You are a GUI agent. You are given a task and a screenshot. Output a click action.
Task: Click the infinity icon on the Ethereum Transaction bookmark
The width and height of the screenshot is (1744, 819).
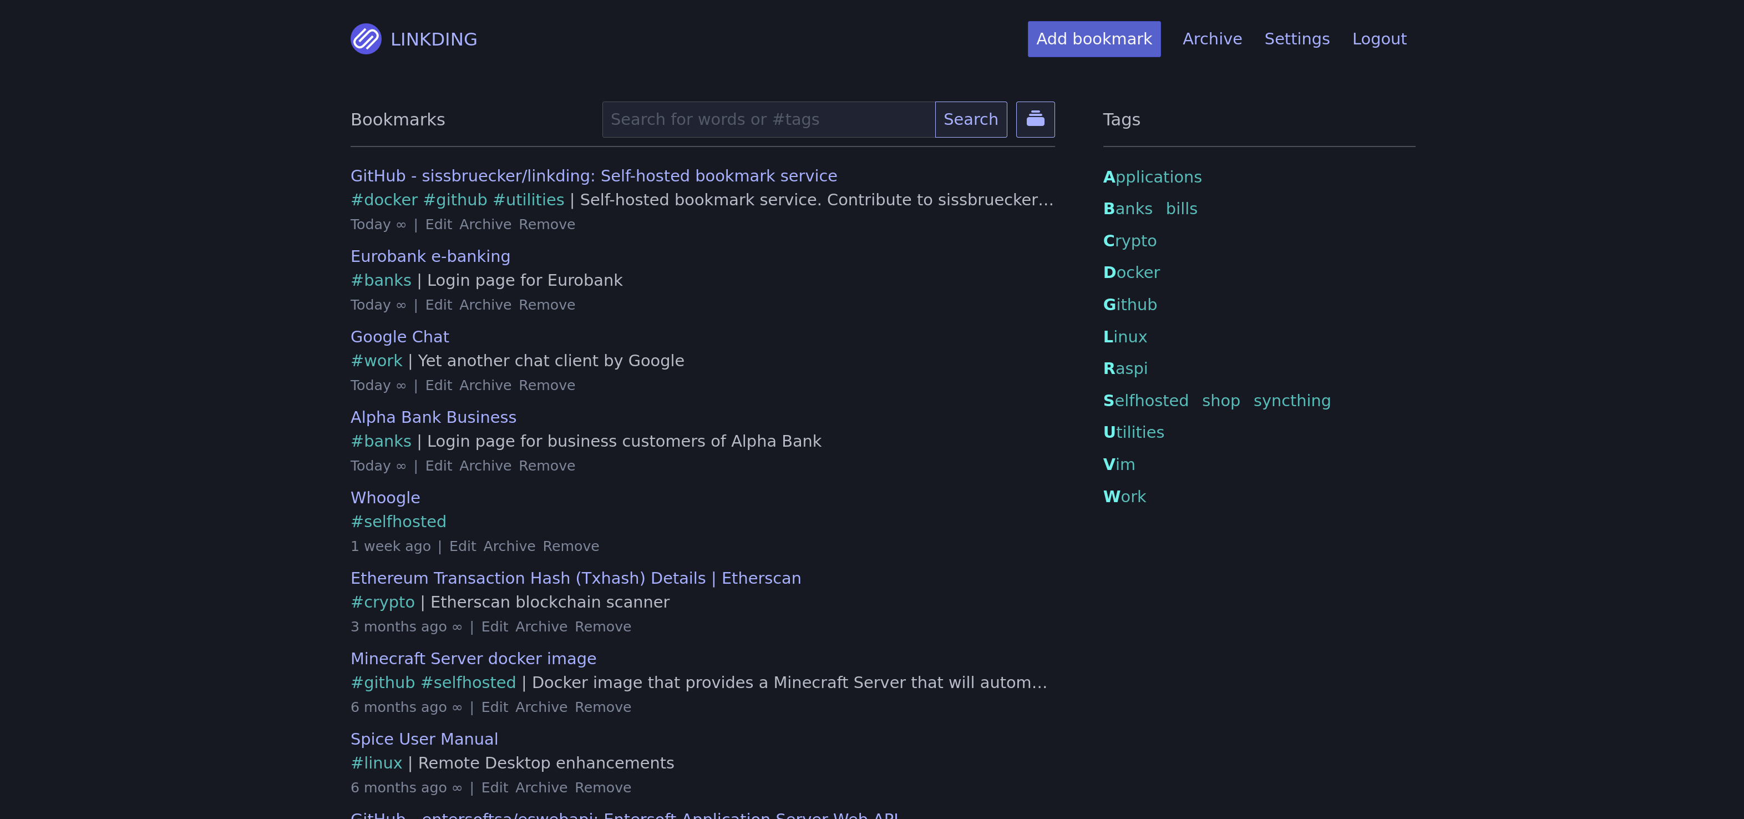click(x=458, y=626)
